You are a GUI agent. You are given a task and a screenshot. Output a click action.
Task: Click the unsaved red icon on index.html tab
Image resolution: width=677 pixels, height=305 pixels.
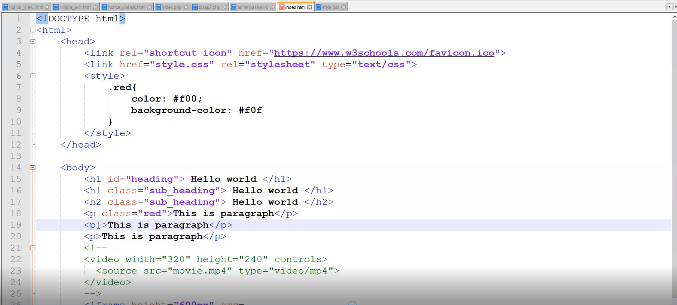click(282, 7)
